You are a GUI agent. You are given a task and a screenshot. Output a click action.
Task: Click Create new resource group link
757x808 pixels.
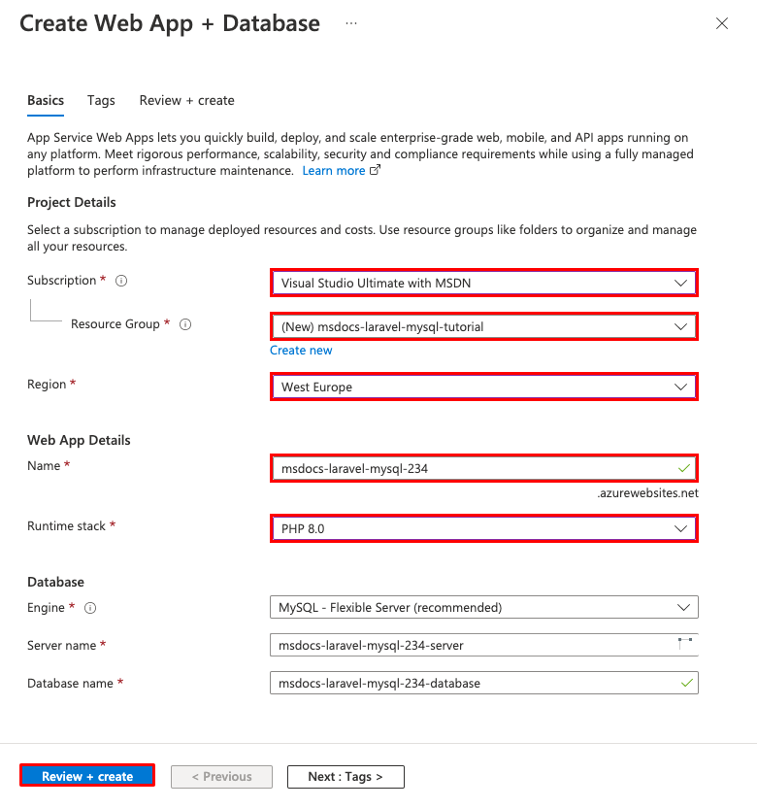point(301,350)
